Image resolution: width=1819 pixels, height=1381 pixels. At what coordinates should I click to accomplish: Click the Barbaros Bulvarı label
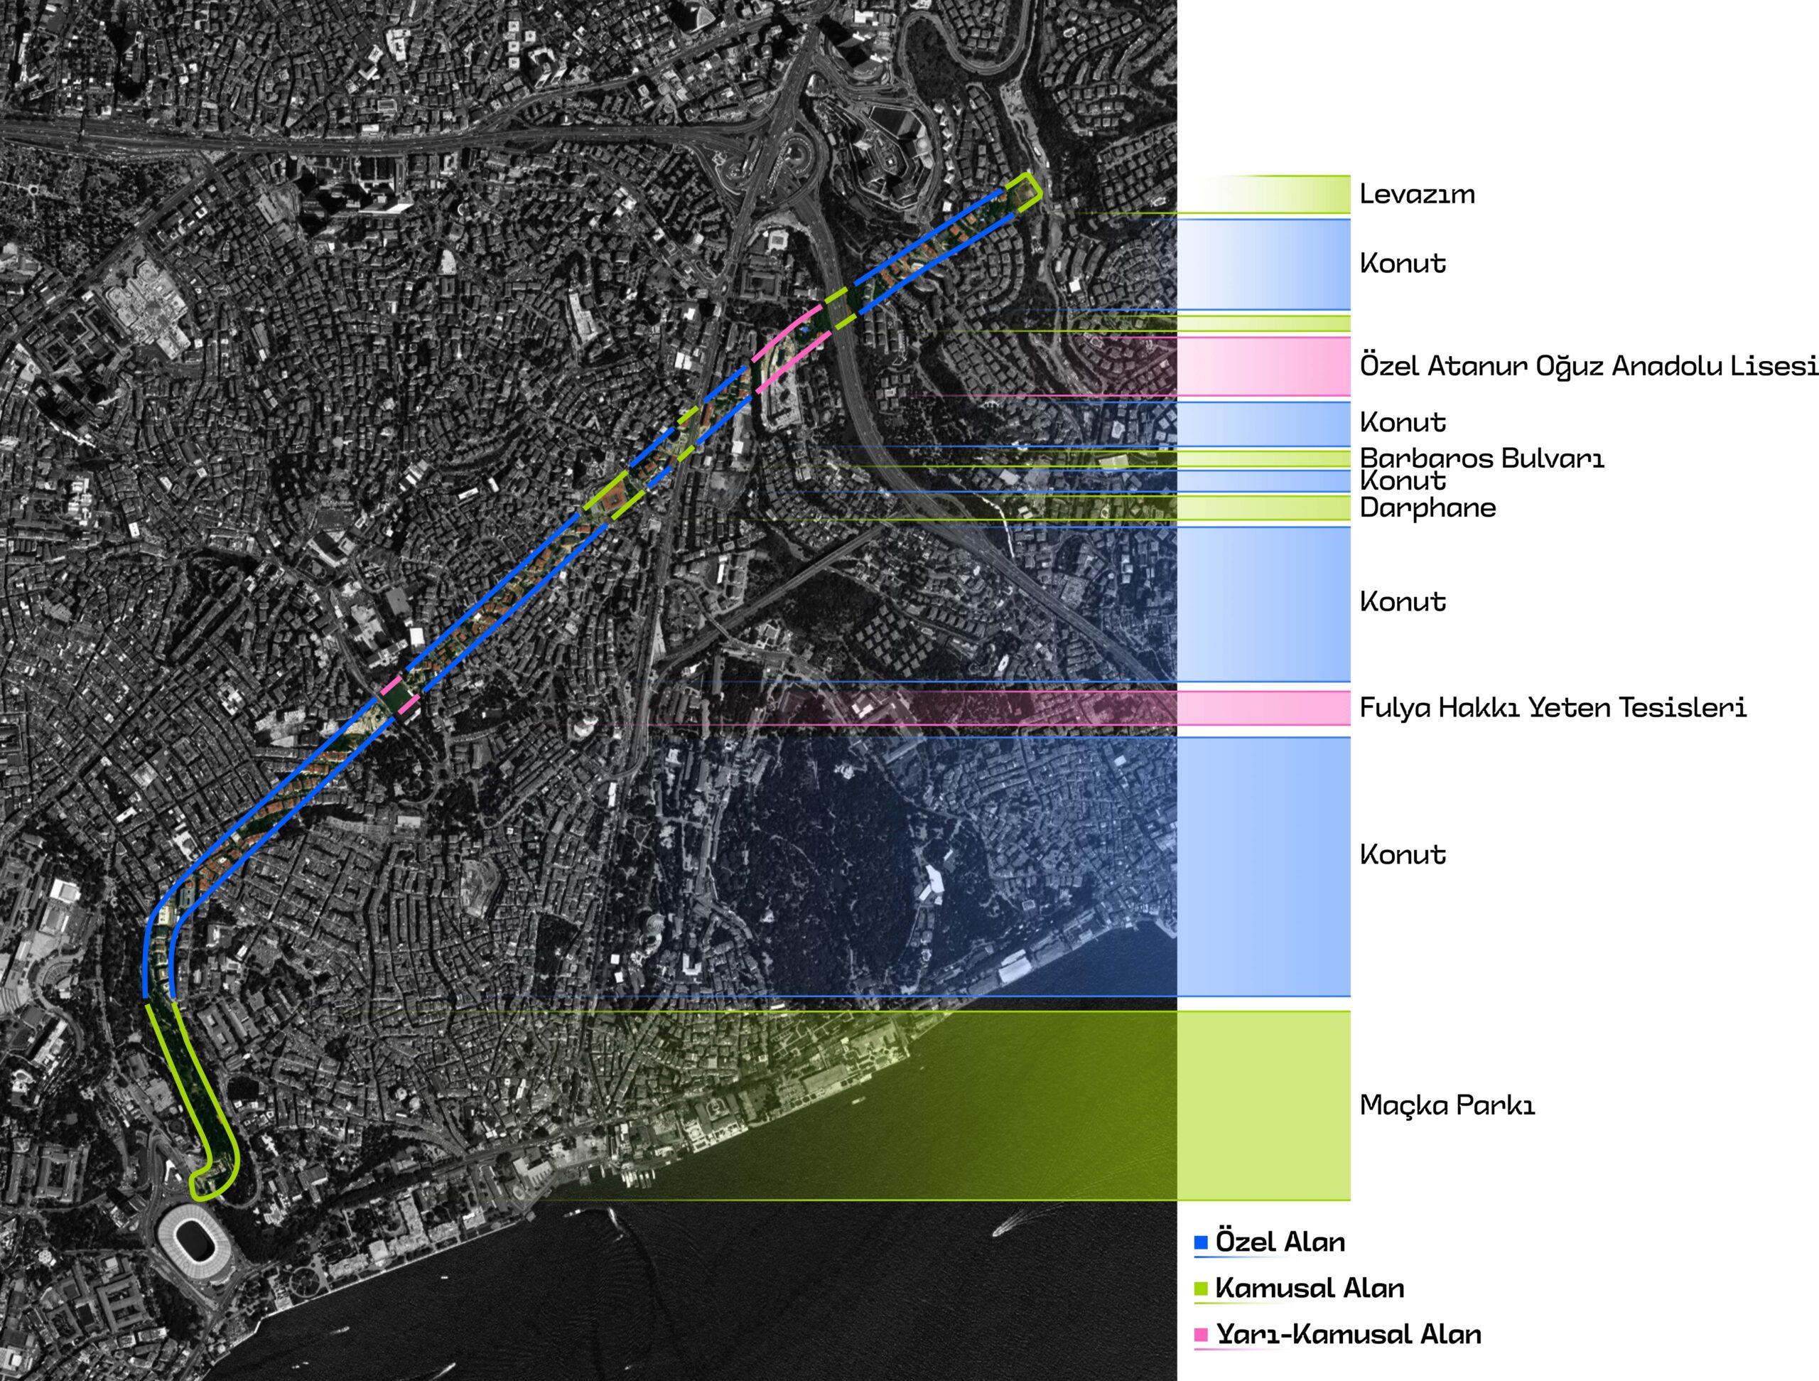tap(1481, 458)
